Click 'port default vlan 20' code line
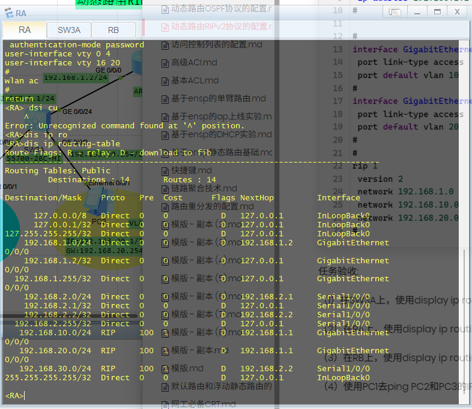 [408, 127]
